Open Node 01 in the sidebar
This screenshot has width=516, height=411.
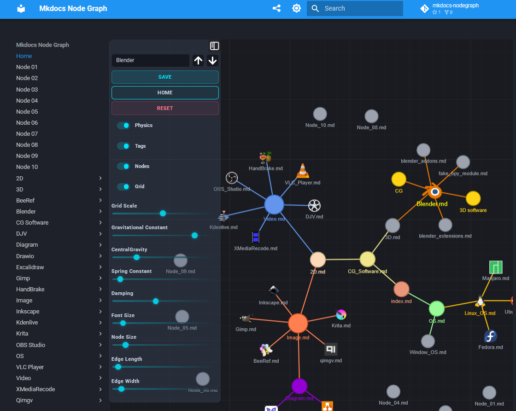[27, 67]
